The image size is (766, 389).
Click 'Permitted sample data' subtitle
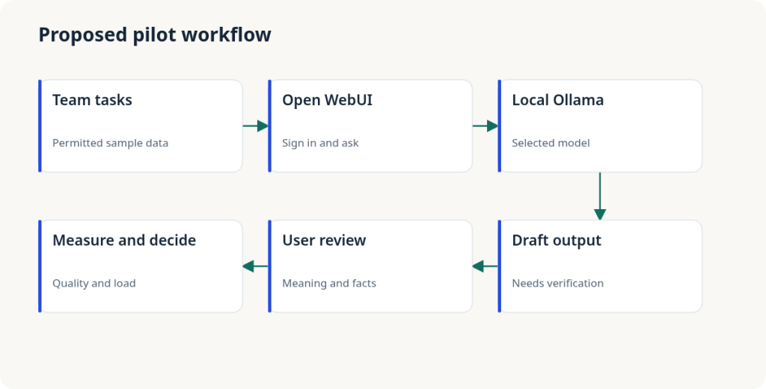[x=111, y=143]
